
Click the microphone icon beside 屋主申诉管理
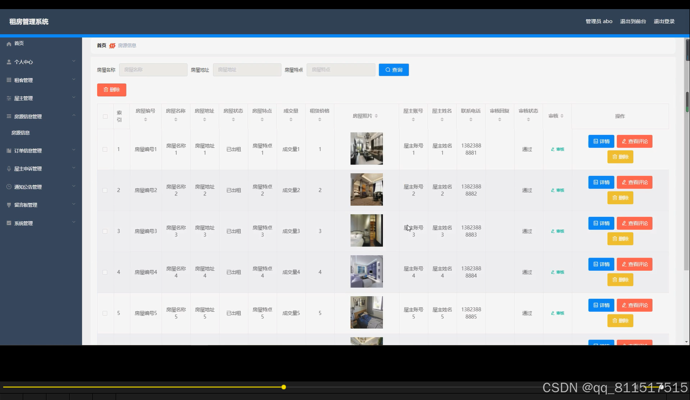[9, 169]
